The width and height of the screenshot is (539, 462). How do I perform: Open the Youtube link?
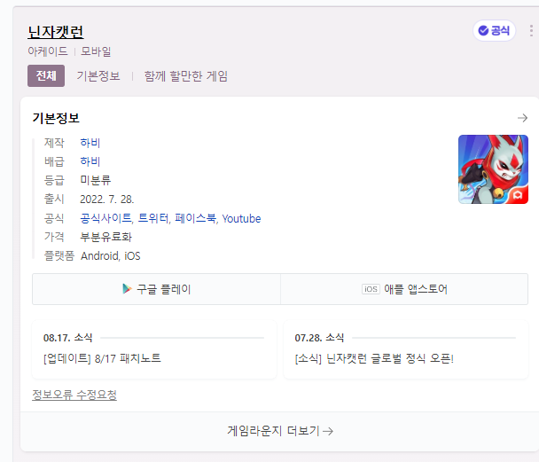point(241,219)
